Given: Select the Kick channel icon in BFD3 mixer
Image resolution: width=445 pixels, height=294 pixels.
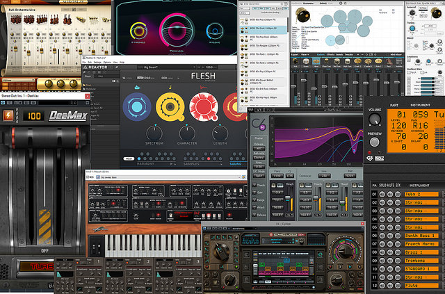Looking at the screenshot, I should (296, 60).
